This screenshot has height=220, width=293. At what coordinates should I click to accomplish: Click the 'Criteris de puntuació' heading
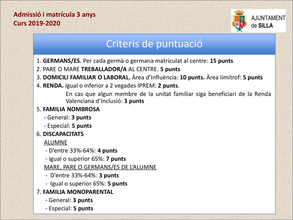(x=154, y=44)
